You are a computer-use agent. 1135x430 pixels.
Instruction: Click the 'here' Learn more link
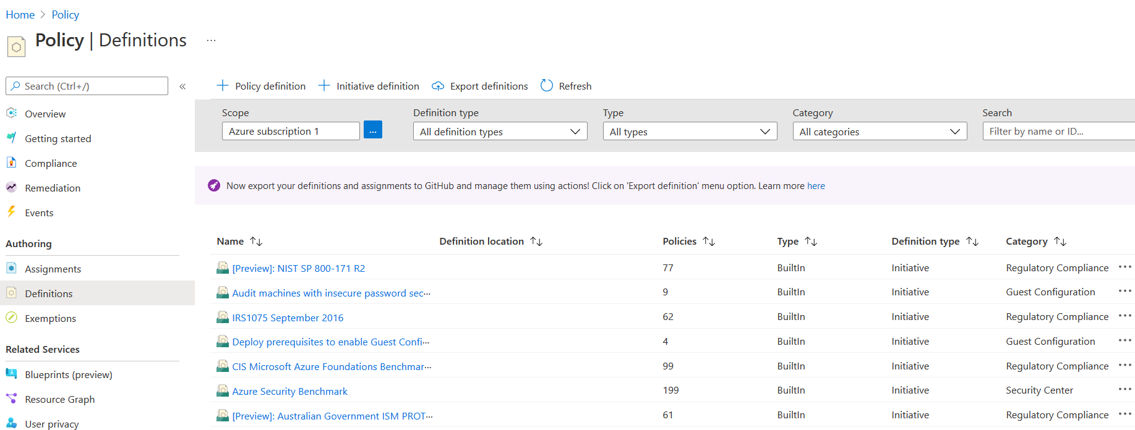point(816,186)
